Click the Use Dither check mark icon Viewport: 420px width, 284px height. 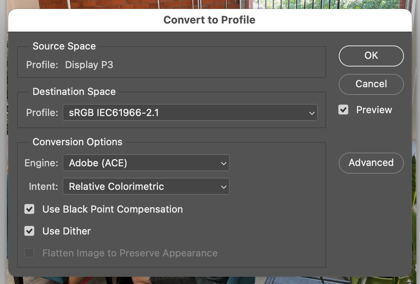[x=29, y=231]
